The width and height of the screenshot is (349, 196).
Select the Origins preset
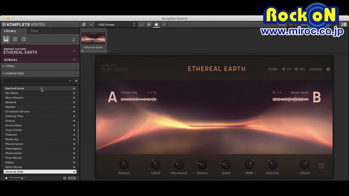tap(40, 121)
